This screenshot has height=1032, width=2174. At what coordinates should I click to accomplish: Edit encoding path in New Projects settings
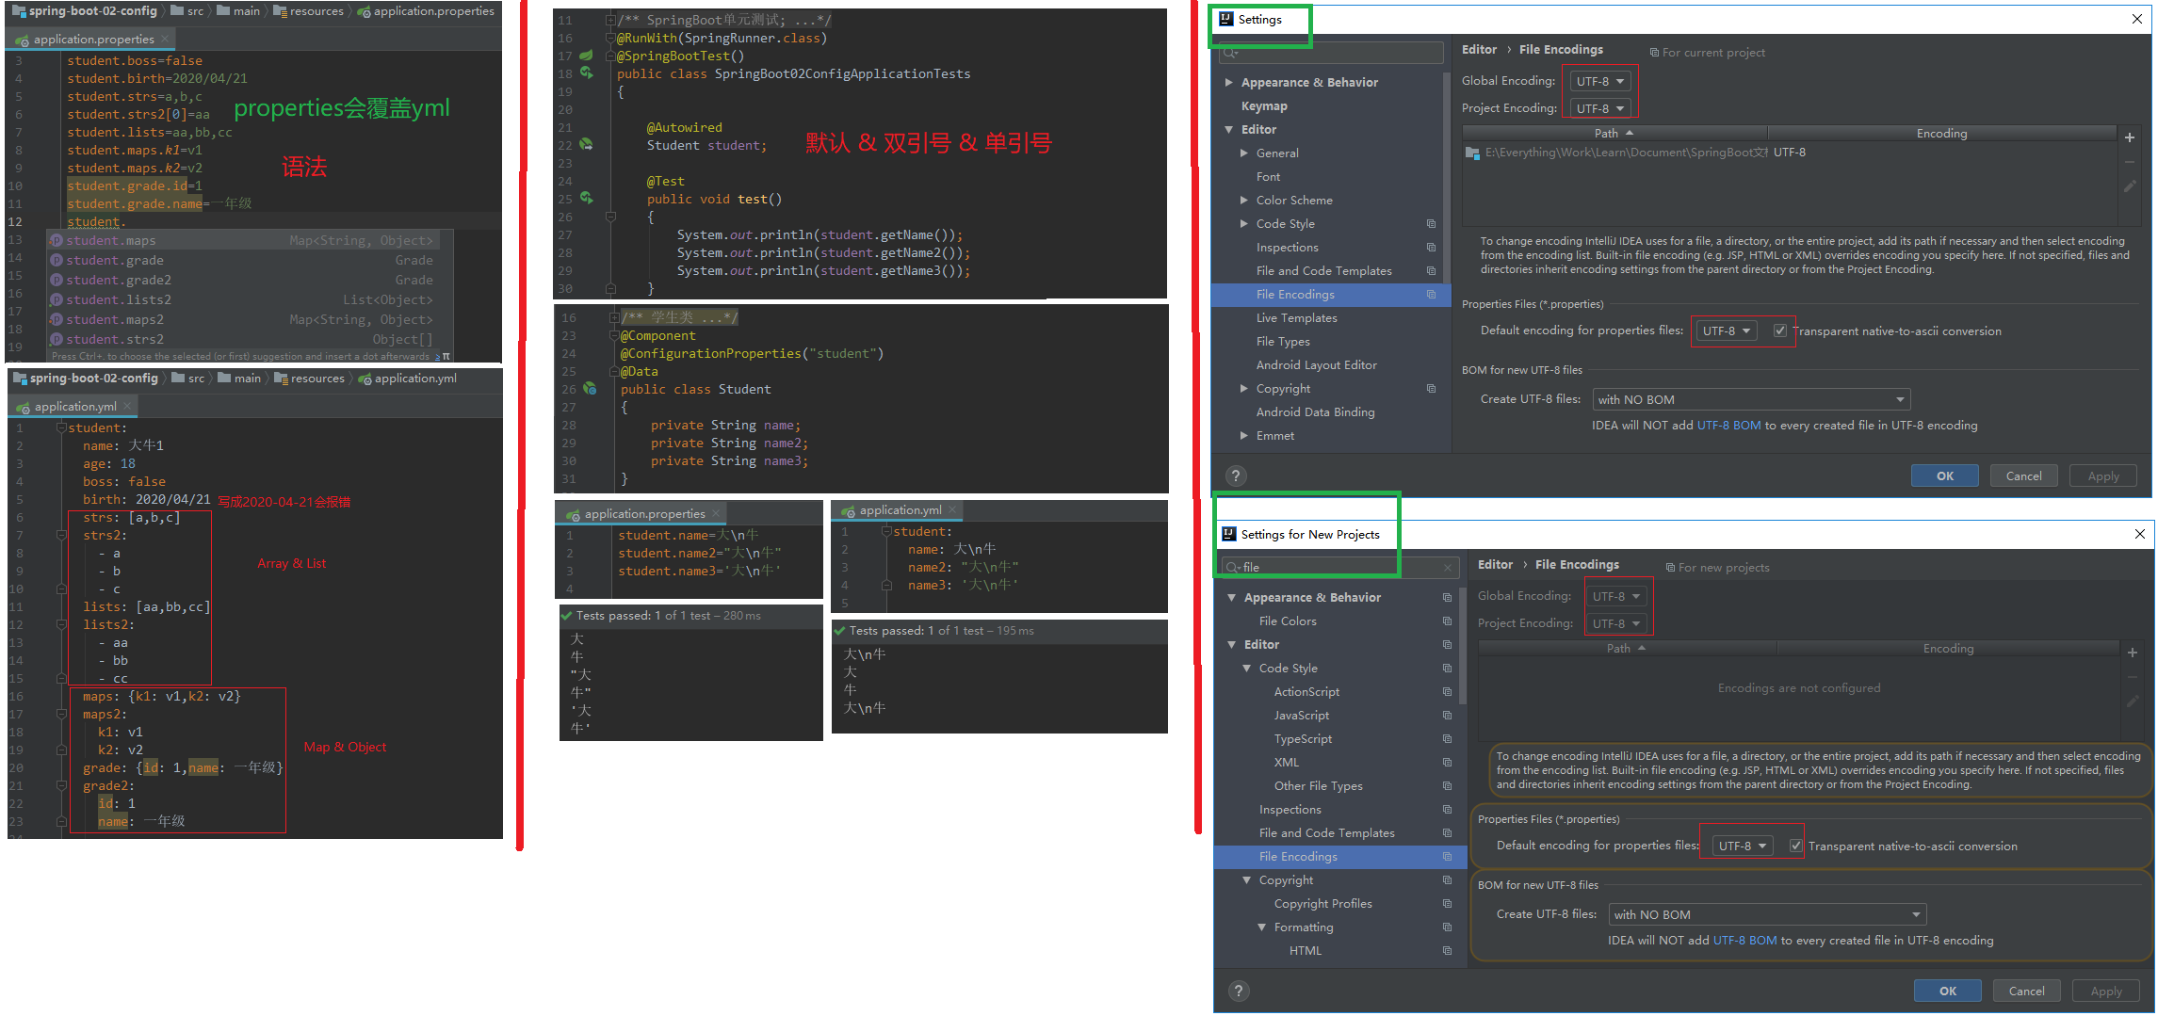coord(2133,701)
